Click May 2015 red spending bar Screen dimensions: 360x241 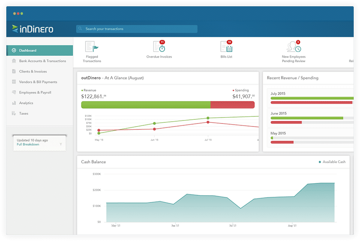[x=282, y=142]
